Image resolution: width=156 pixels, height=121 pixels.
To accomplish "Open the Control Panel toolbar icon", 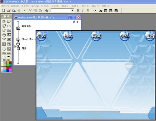I will click(x=101, y=10).
